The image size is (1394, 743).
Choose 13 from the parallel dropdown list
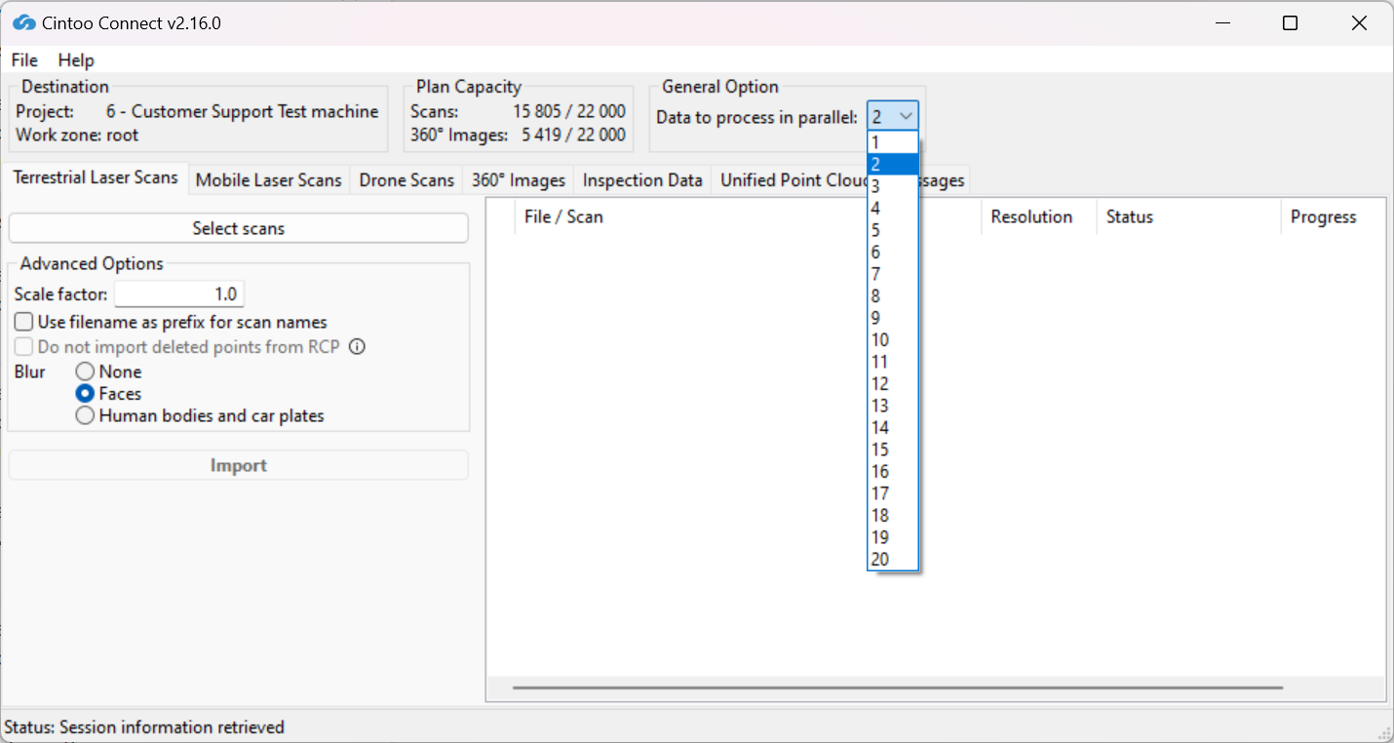(893, 406)
